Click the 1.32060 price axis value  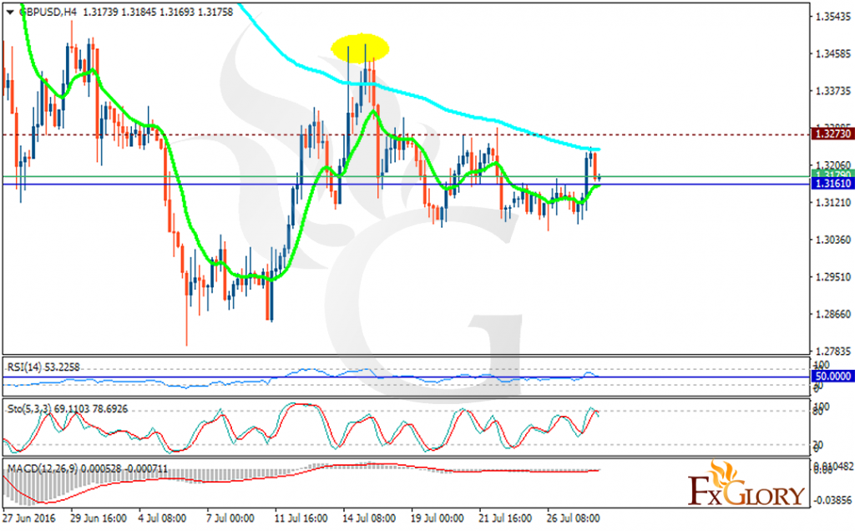tap(832, 164)
